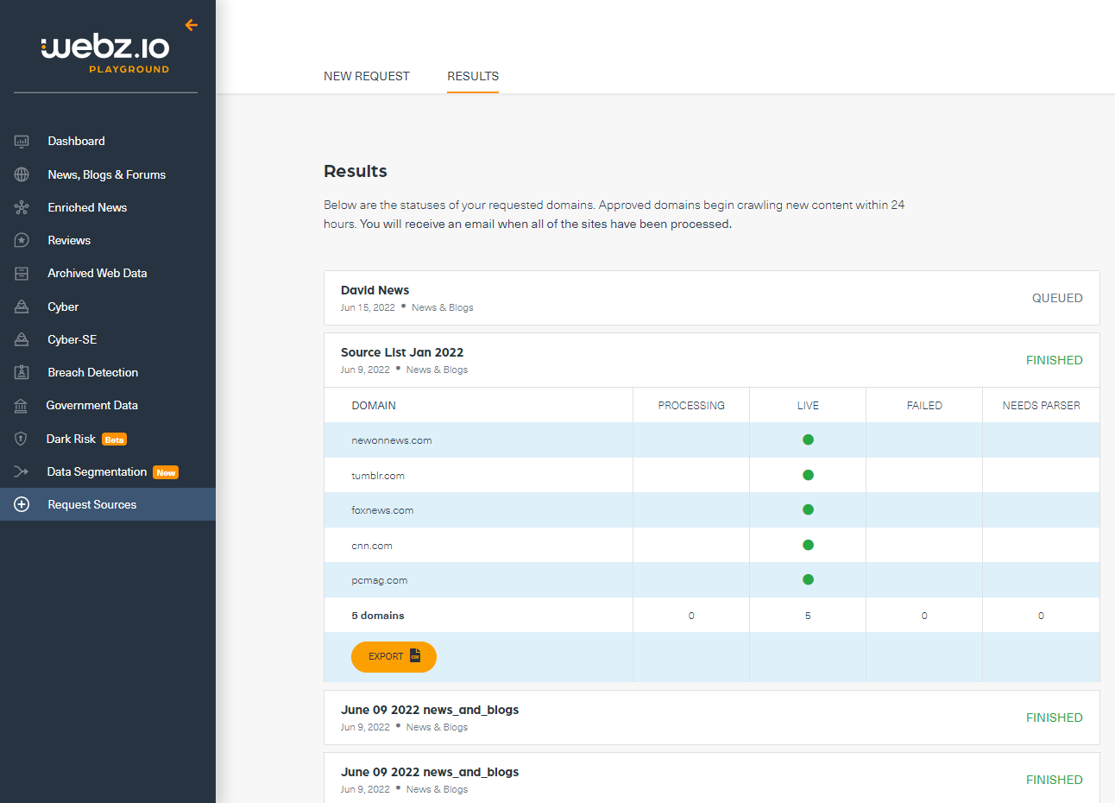Open the Archived Web Data icon

22,273
